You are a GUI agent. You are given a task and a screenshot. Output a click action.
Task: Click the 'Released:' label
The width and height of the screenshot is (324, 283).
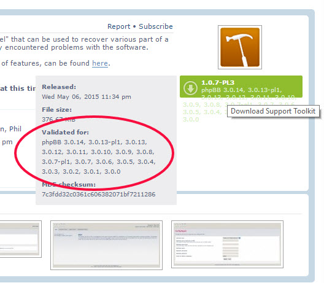59,87
